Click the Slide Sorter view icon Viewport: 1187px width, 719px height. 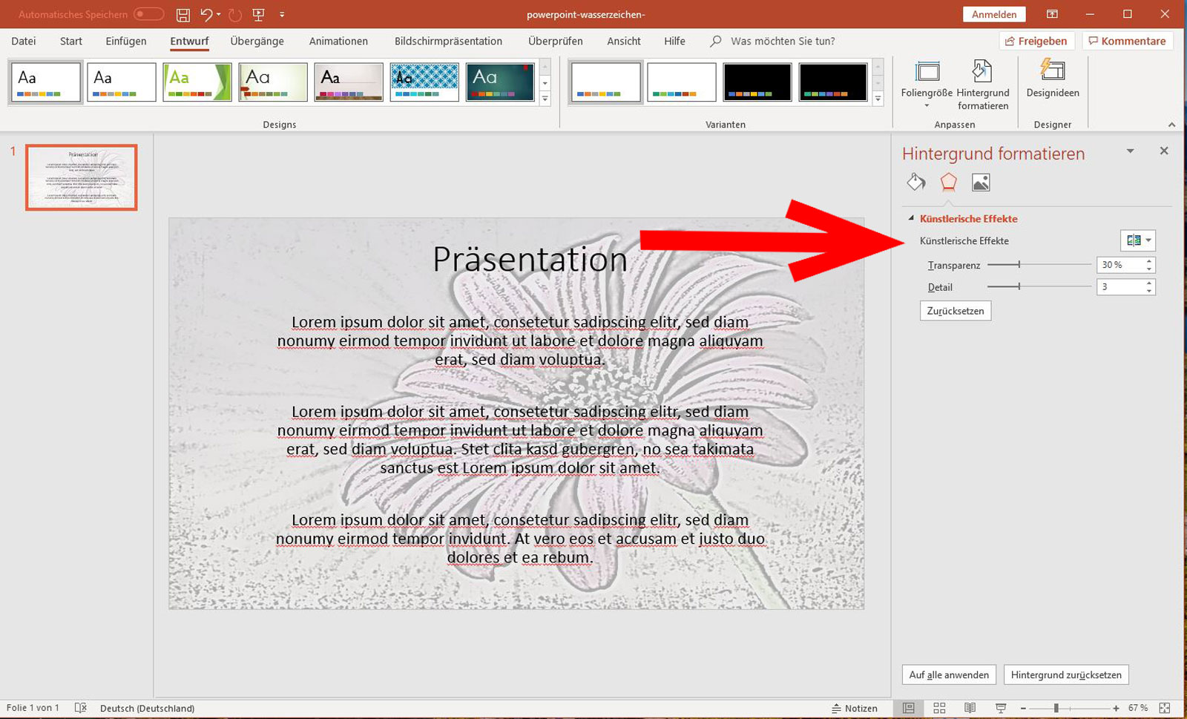tap(939, 708)
